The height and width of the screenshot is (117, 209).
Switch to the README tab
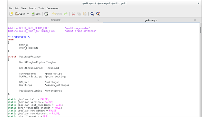click(x=56, y=20)
